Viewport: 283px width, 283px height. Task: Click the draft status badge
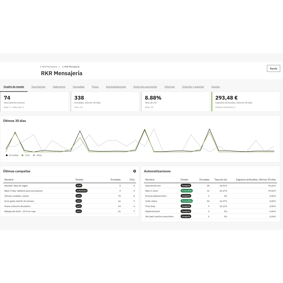[79, 186]
